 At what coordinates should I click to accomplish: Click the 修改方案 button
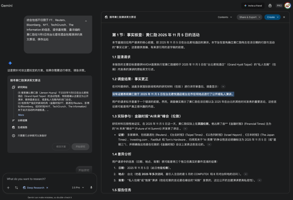[x=61, y=147]
